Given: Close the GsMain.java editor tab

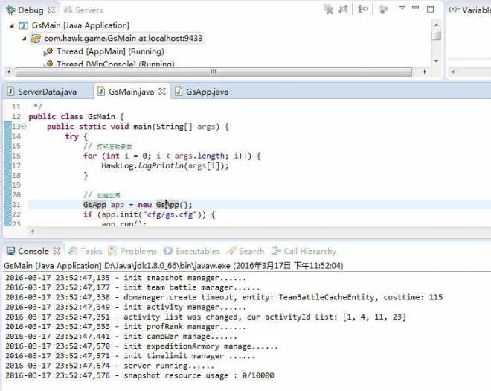Looking at the screenshot, I should 161,92.
